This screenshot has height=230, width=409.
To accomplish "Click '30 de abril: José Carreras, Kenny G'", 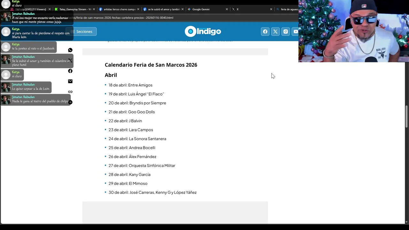I will [152, 192].
